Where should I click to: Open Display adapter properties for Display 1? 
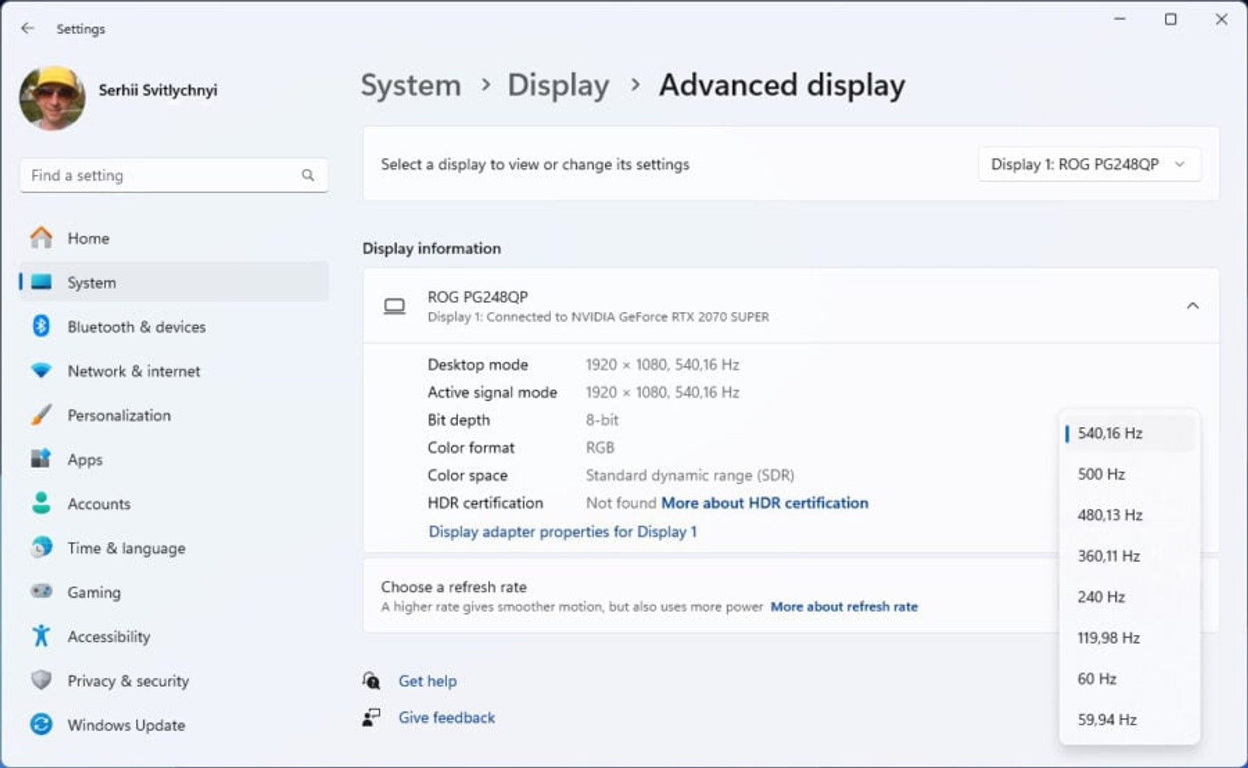click(x=563, y=531)
